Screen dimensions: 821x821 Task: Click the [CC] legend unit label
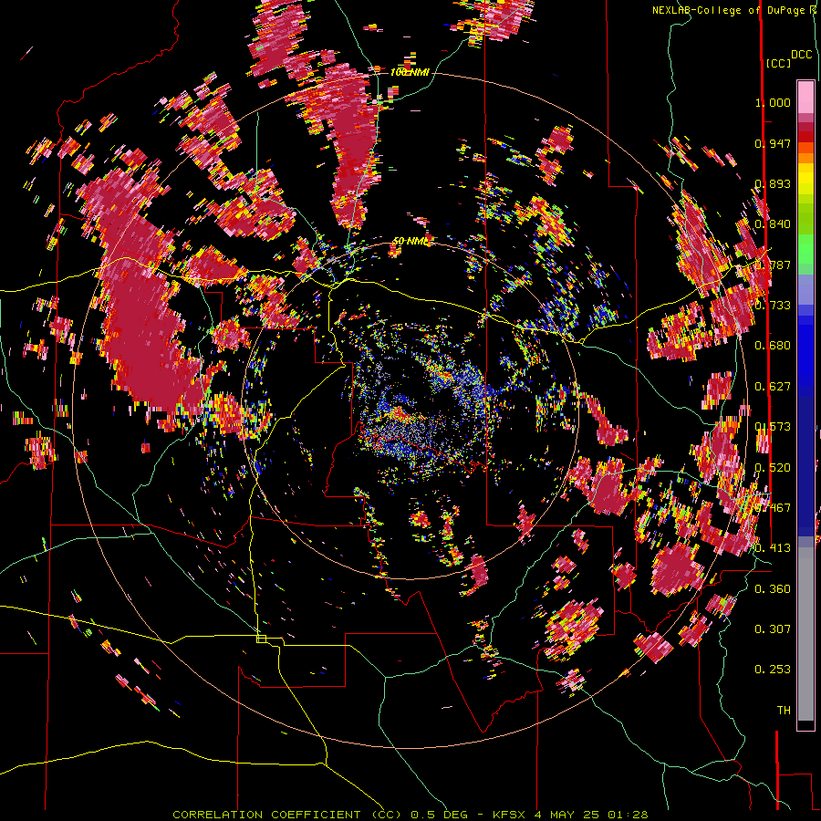tap(778, 63)
